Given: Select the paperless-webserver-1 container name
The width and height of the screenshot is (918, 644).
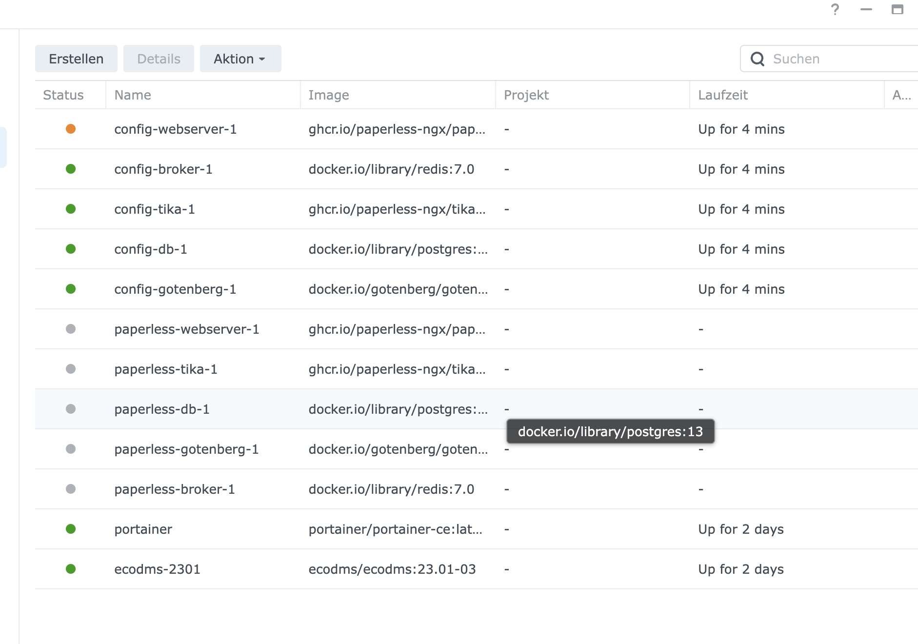Looking at the screenshot, I should (187, 329).
